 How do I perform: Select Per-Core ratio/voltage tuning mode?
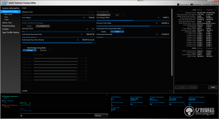43,50
